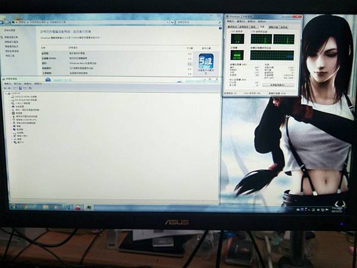The height and width of the screenshot is (268, 357).
Task: Open the Action menu in Device Manager
Action: tap(18, 83)
